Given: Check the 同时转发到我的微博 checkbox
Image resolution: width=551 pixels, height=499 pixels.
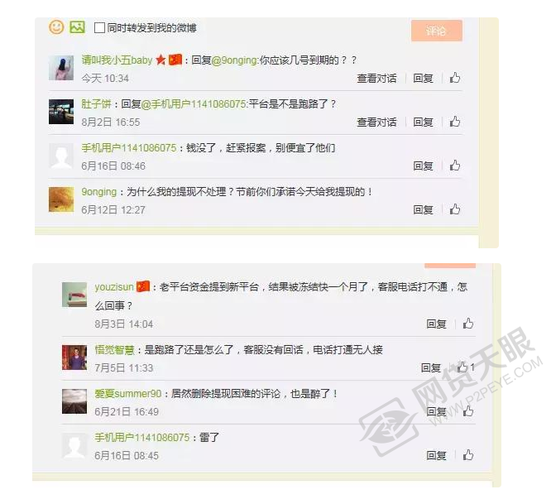Looking at the screenshot, I should pos(99,28).
